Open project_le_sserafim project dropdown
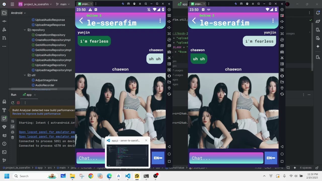322x181 pixels. click(x=35, y=4)
